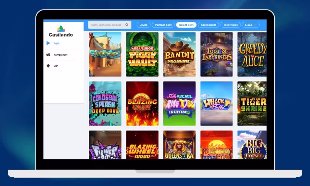Select the Toimittajat filter tab
This screenshot has height=186, width=310.
[230, 25]
